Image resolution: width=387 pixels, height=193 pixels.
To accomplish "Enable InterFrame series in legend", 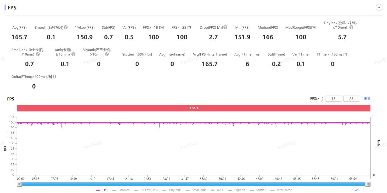I will pyautogui.click(x=281, y=190).
